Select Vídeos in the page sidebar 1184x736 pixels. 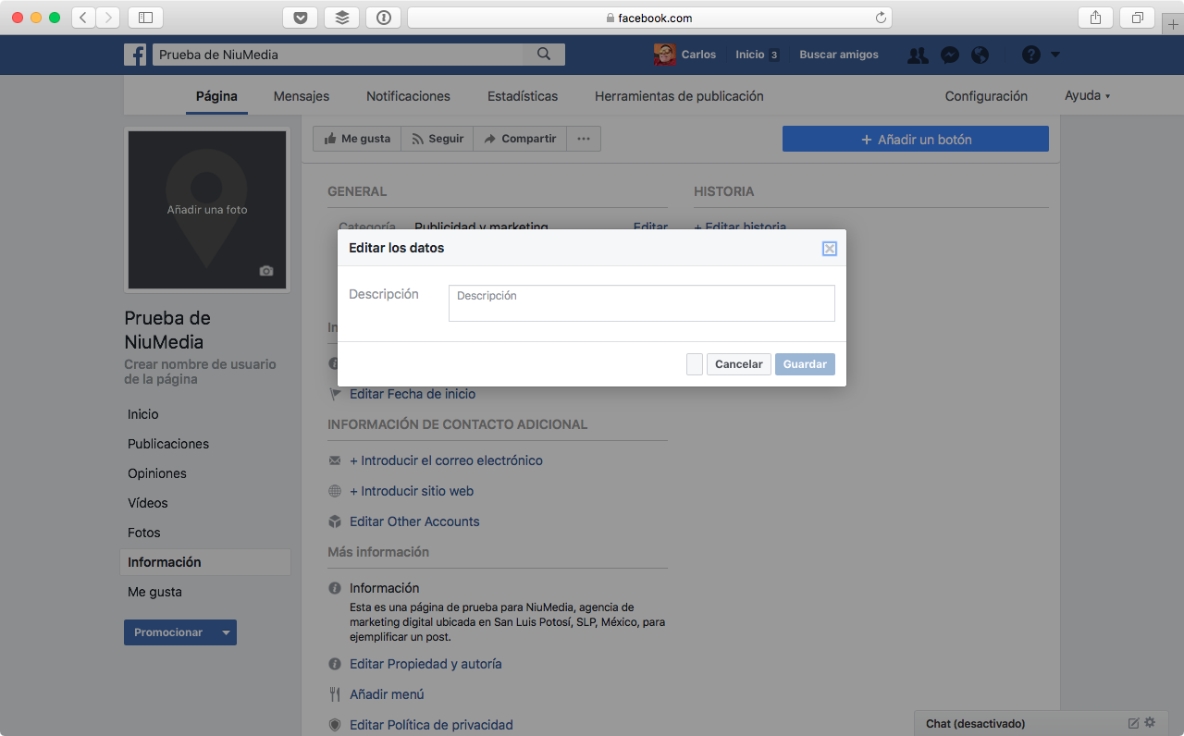148,503
